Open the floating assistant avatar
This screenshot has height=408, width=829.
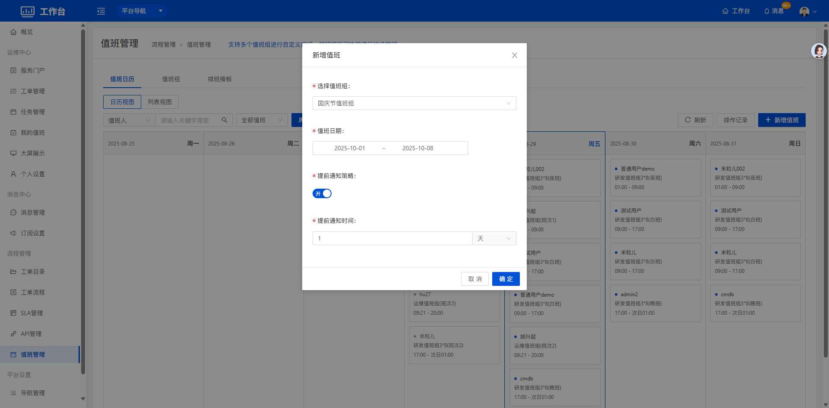819,51
